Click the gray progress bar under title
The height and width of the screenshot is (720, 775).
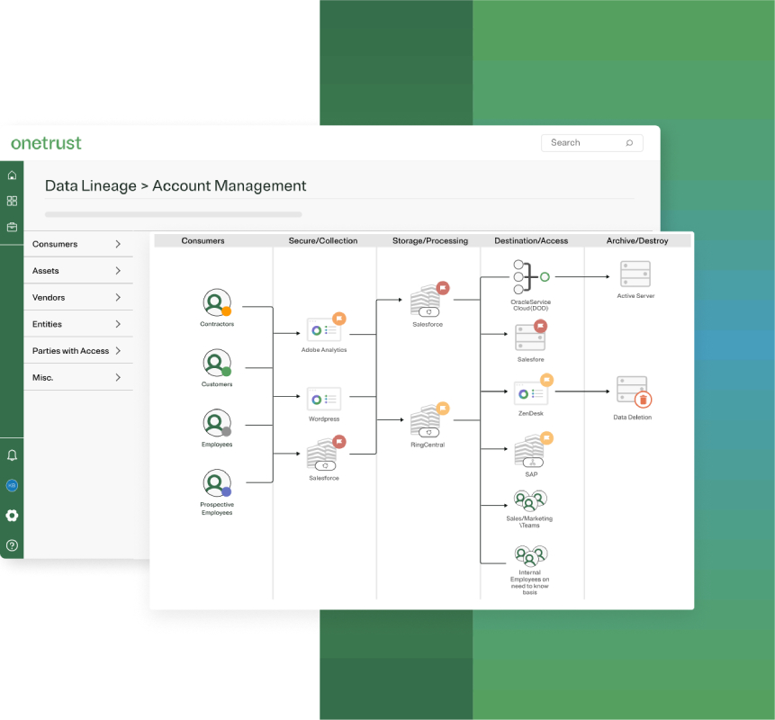pyautogui.click(x=174, y=214)
